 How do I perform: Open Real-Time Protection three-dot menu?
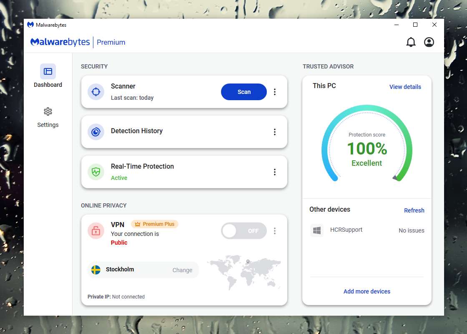point(275,172)
